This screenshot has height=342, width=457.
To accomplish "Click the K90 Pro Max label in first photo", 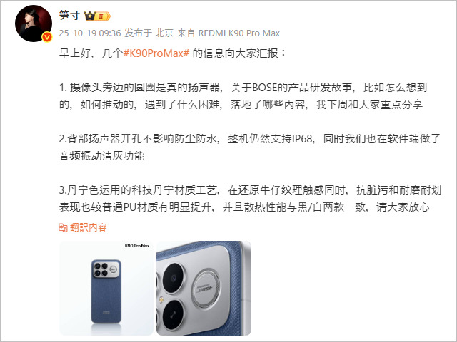I will (137, 246).
